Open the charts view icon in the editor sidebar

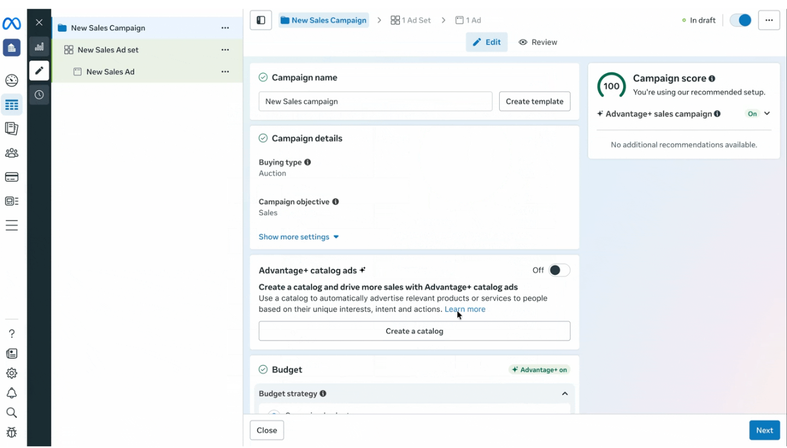[39, 46]
